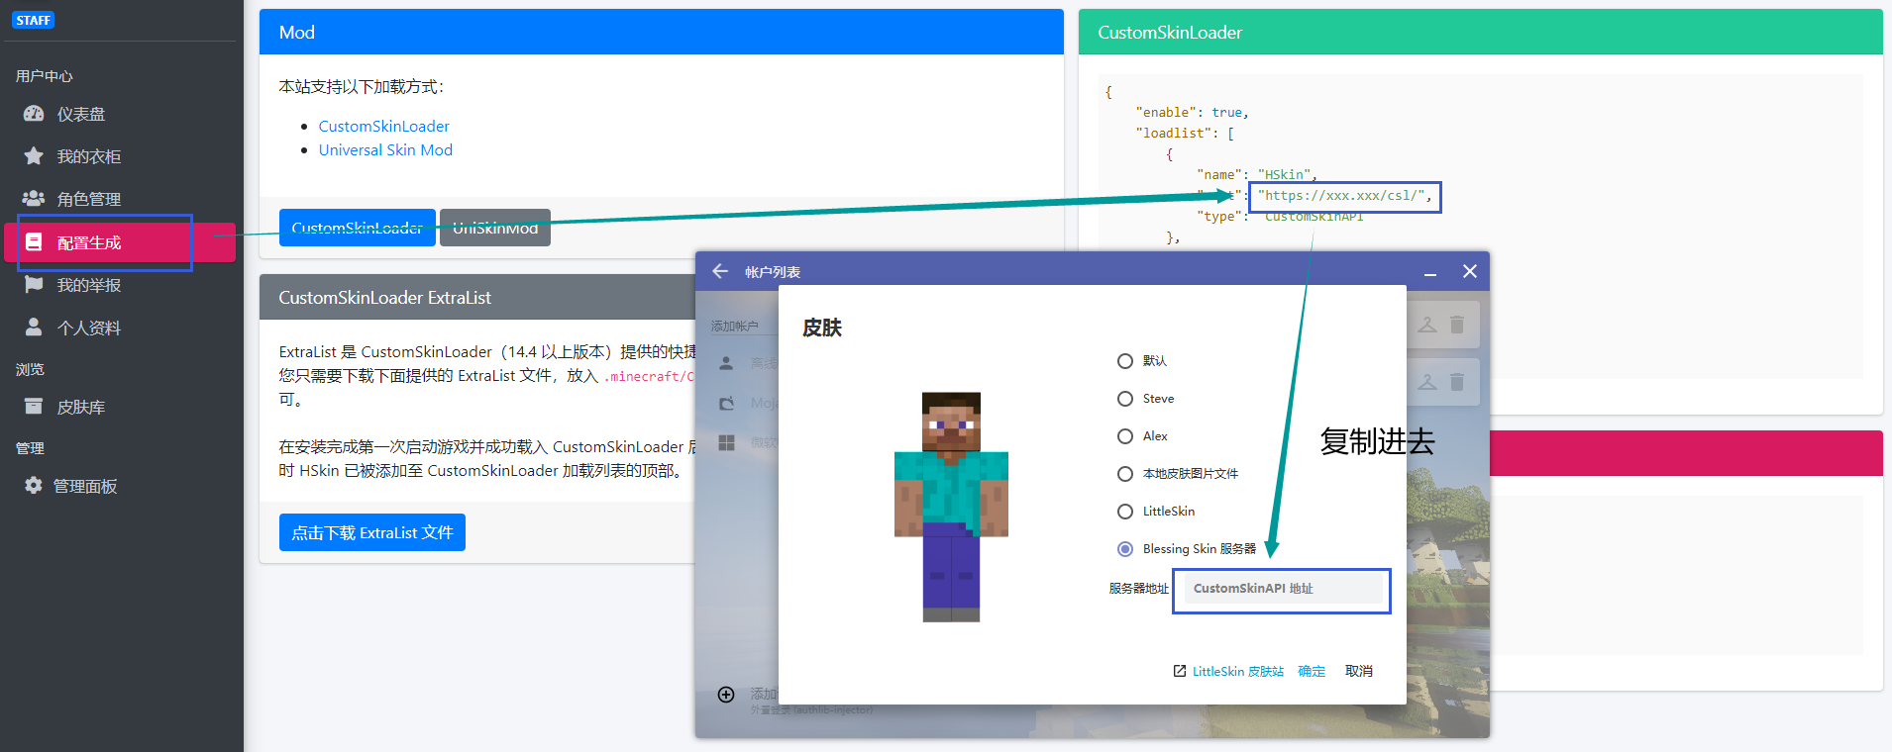Cancel the skin dialog with 取消
This screenshot has height=752, width=1892.
pyautogui.click(x=1358, y=671)
